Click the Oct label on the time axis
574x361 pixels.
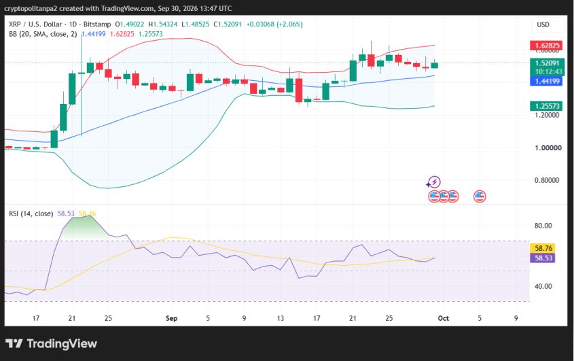pyautogui.click(x=444, y=318)
